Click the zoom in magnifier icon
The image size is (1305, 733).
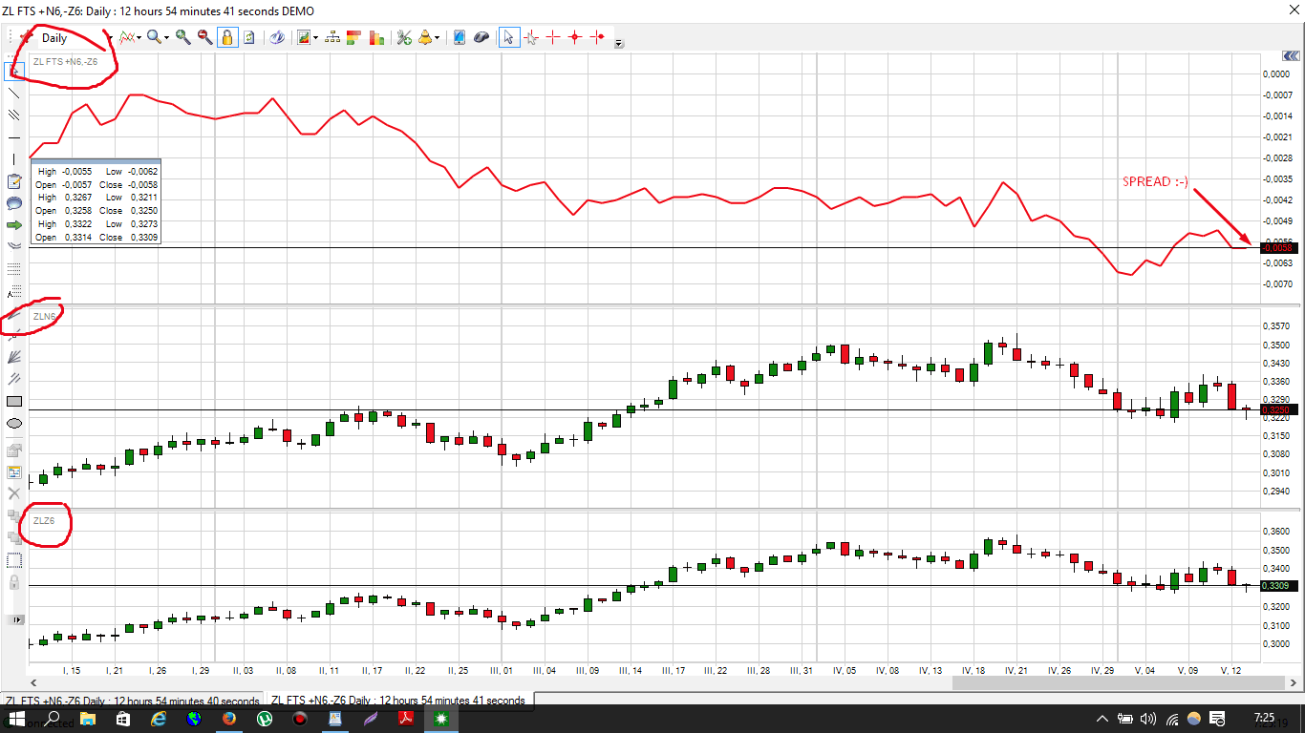(182, 37)
